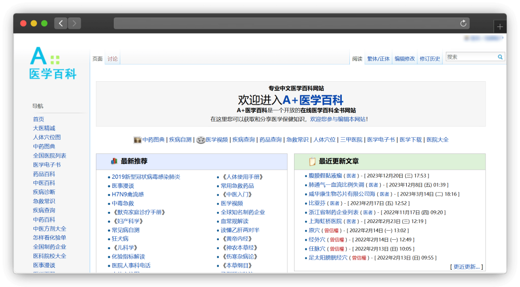Open 中医百科 sidebar link
Screen dimensions: 520x287
pos(44,183)
